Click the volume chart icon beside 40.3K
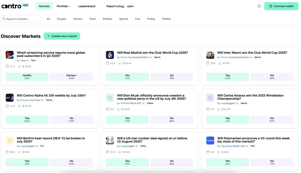Screen dimensions: 301x173 [20, 66]
